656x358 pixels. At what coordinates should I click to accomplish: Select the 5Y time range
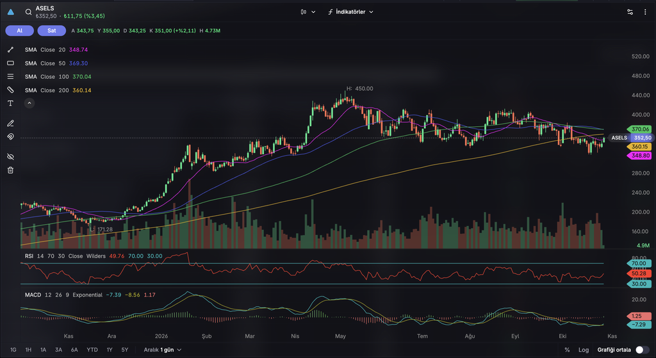pos(125,350)
